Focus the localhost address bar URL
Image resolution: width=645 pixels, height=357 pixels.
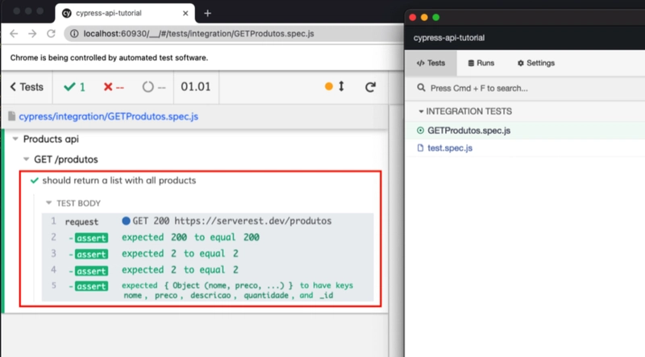coord(198,34)
